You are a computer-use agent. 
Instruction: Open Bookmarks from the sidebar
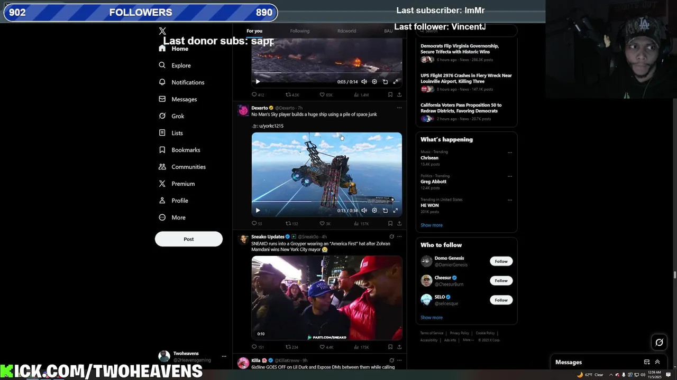point(179,150)
